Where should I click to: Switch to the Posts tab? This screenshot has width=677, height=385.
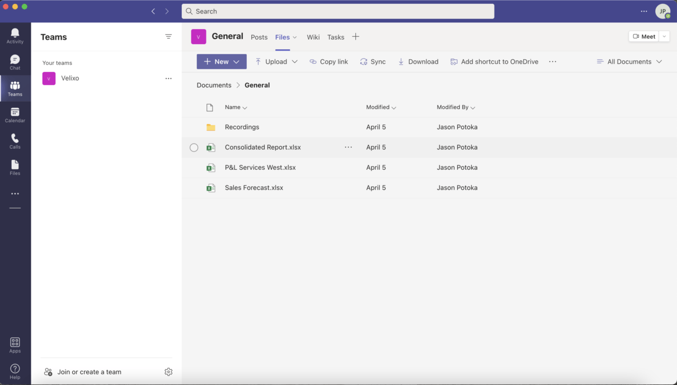[x=259, y=37]
